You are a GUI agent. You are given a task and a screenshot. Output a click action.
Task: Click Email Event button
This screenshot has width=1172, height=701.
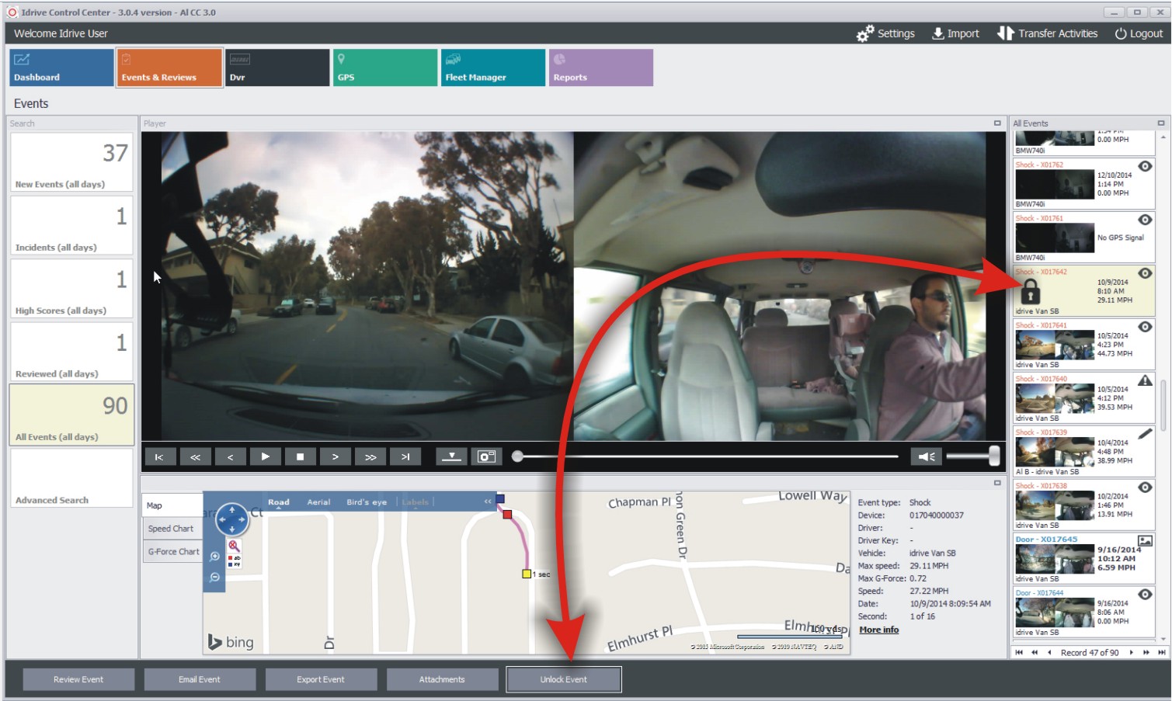pyautogui.click(x=200, y=679)
